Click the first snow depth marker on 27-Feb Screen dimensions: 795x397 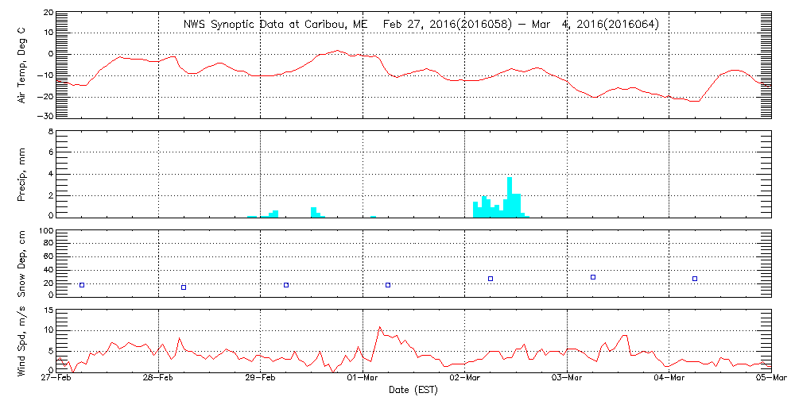(x=82, y=284)
